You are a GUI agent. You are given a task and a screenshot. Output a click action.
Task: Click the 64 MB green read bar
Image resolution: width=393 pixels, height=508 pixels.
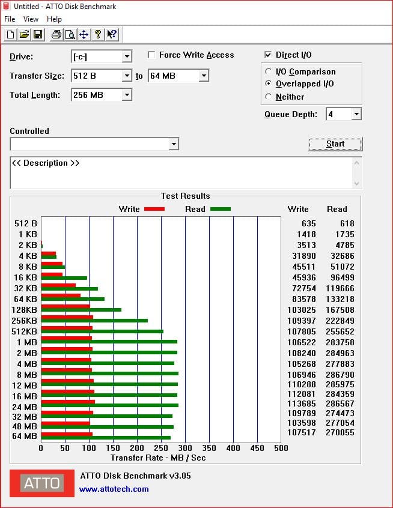[106, 438]
